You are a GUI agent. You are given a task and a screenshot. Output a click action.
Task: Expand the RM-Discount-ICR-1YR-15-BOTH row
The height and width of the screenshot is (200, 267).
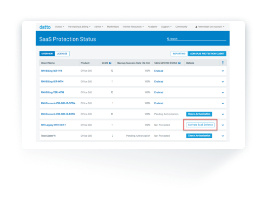pyautogui.click(x=222, y=114)
